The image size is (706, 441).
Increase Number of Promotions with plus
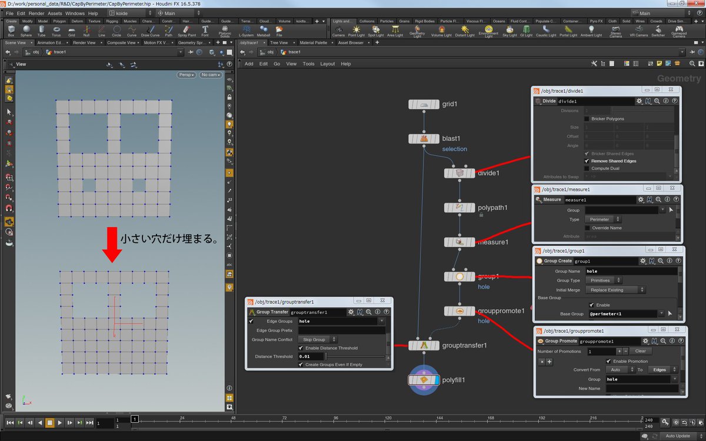(x=619, y=351)
